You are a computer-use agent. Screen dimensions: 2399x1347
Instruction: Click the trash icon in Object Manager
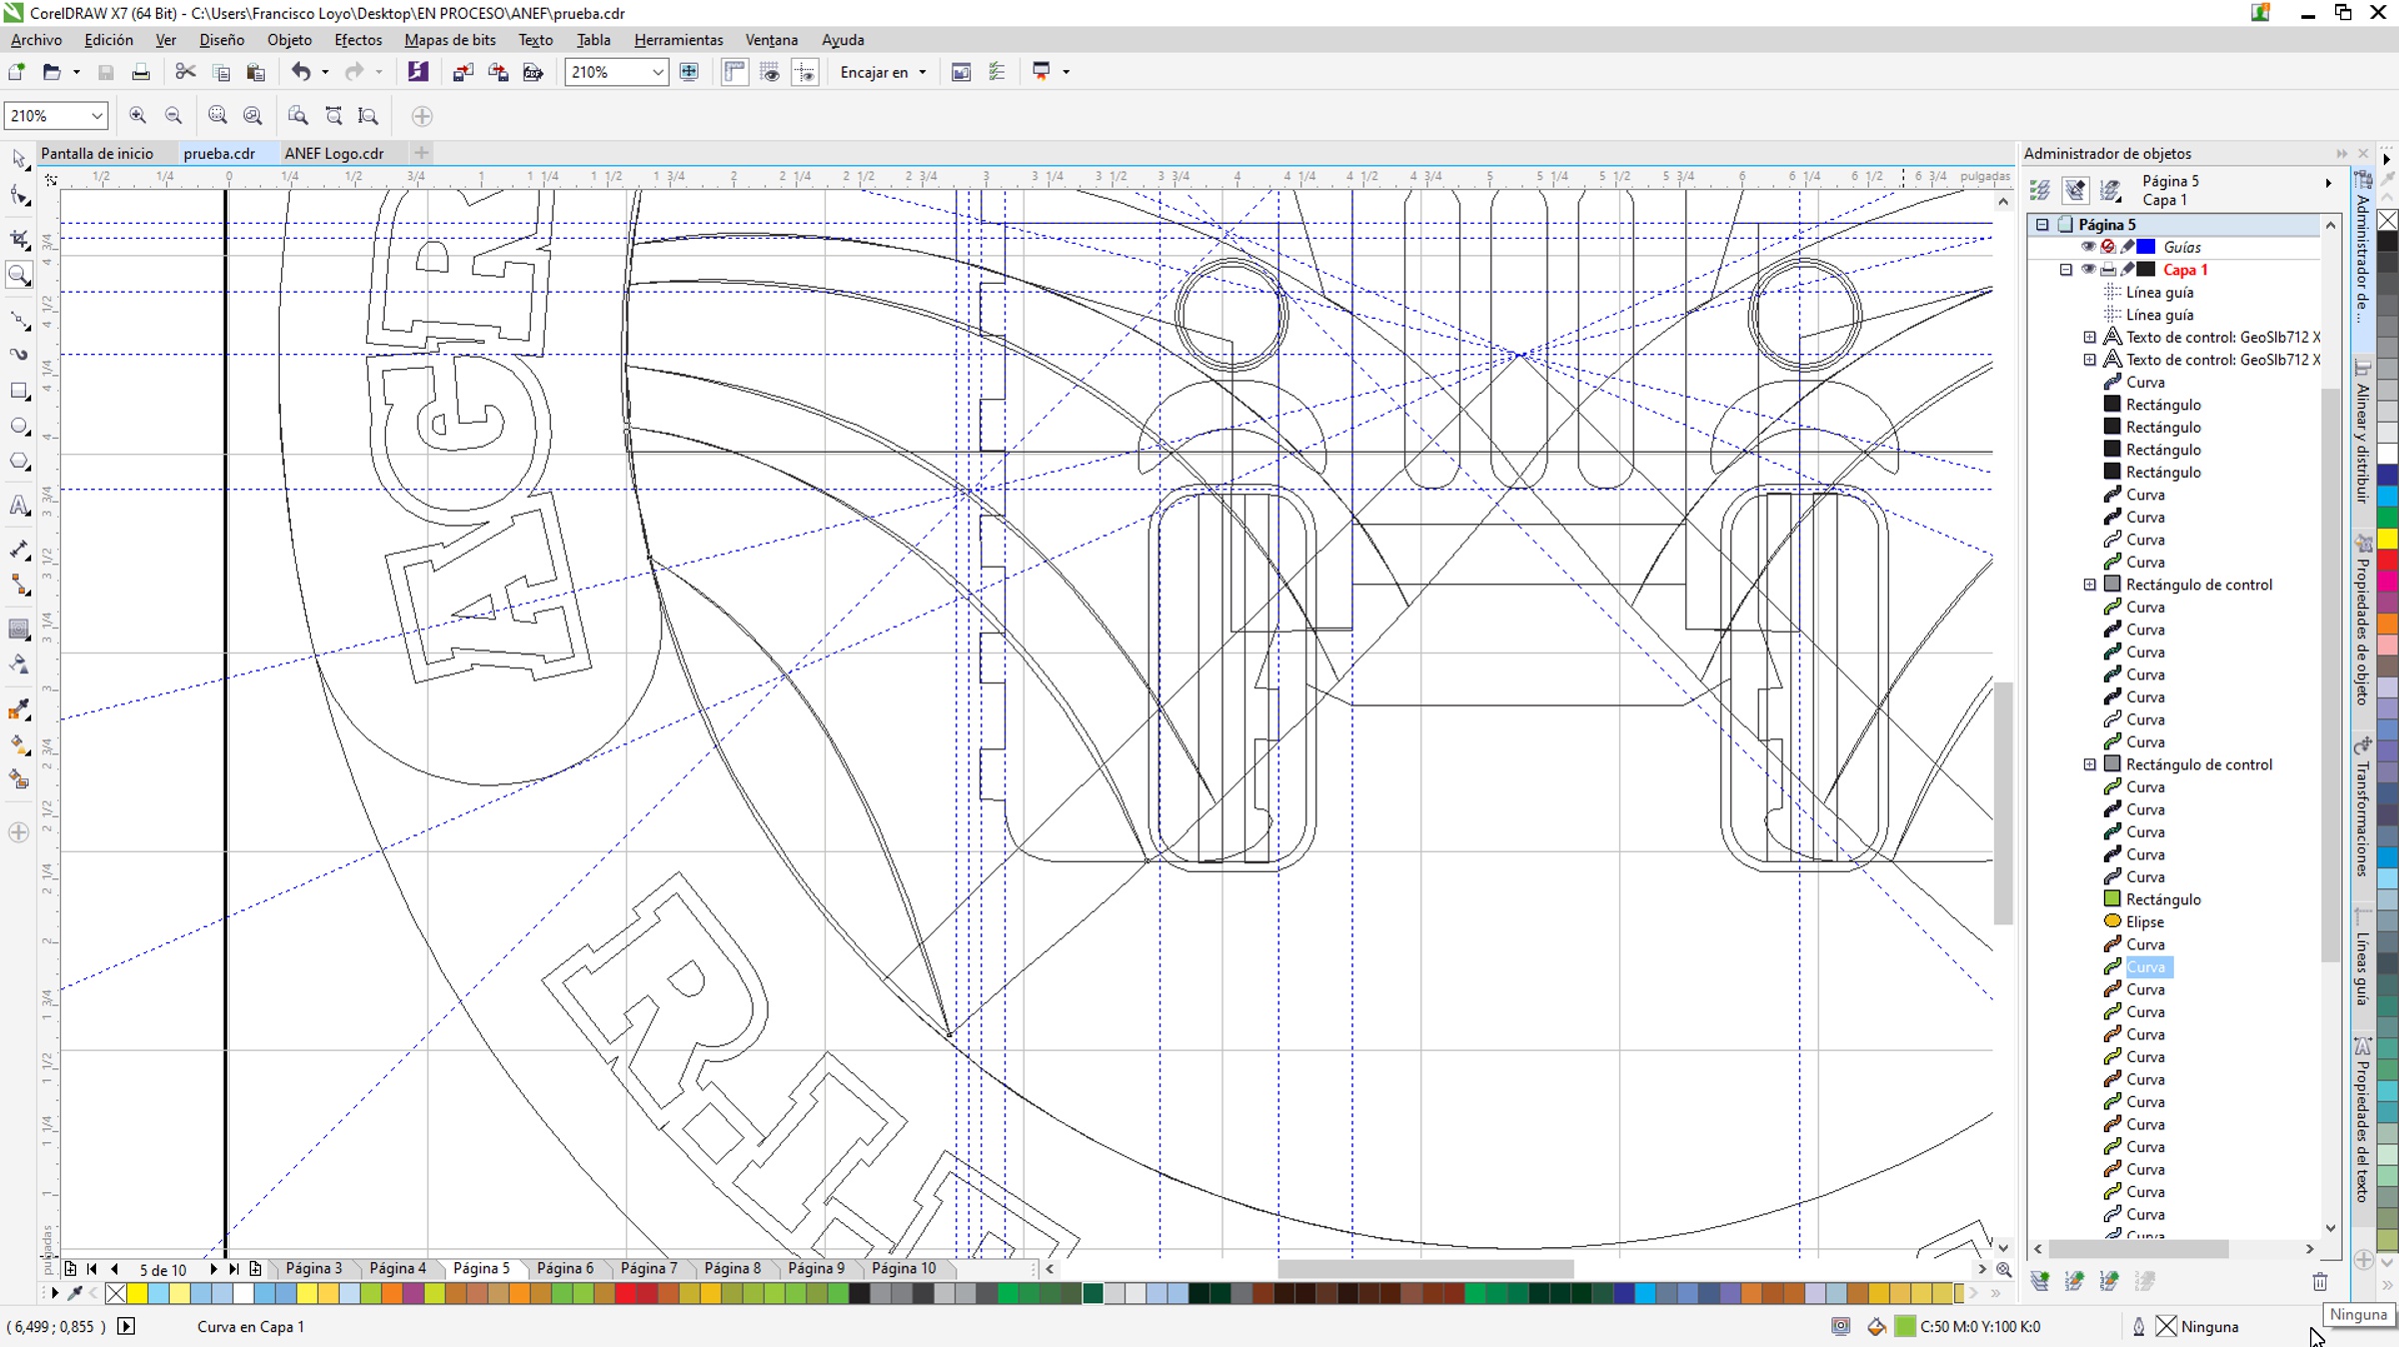coord(2320,1282)
